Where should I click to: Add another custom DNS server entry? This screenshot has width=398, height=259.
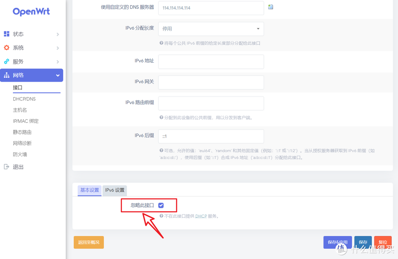[x=270, y=7]
